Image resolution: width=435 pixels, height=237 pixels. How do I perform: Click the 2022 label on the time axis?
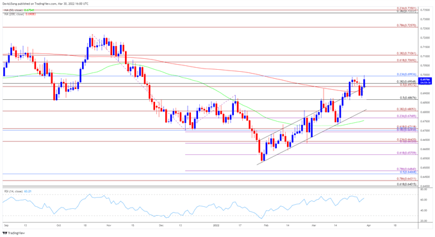tap(216, 225)
